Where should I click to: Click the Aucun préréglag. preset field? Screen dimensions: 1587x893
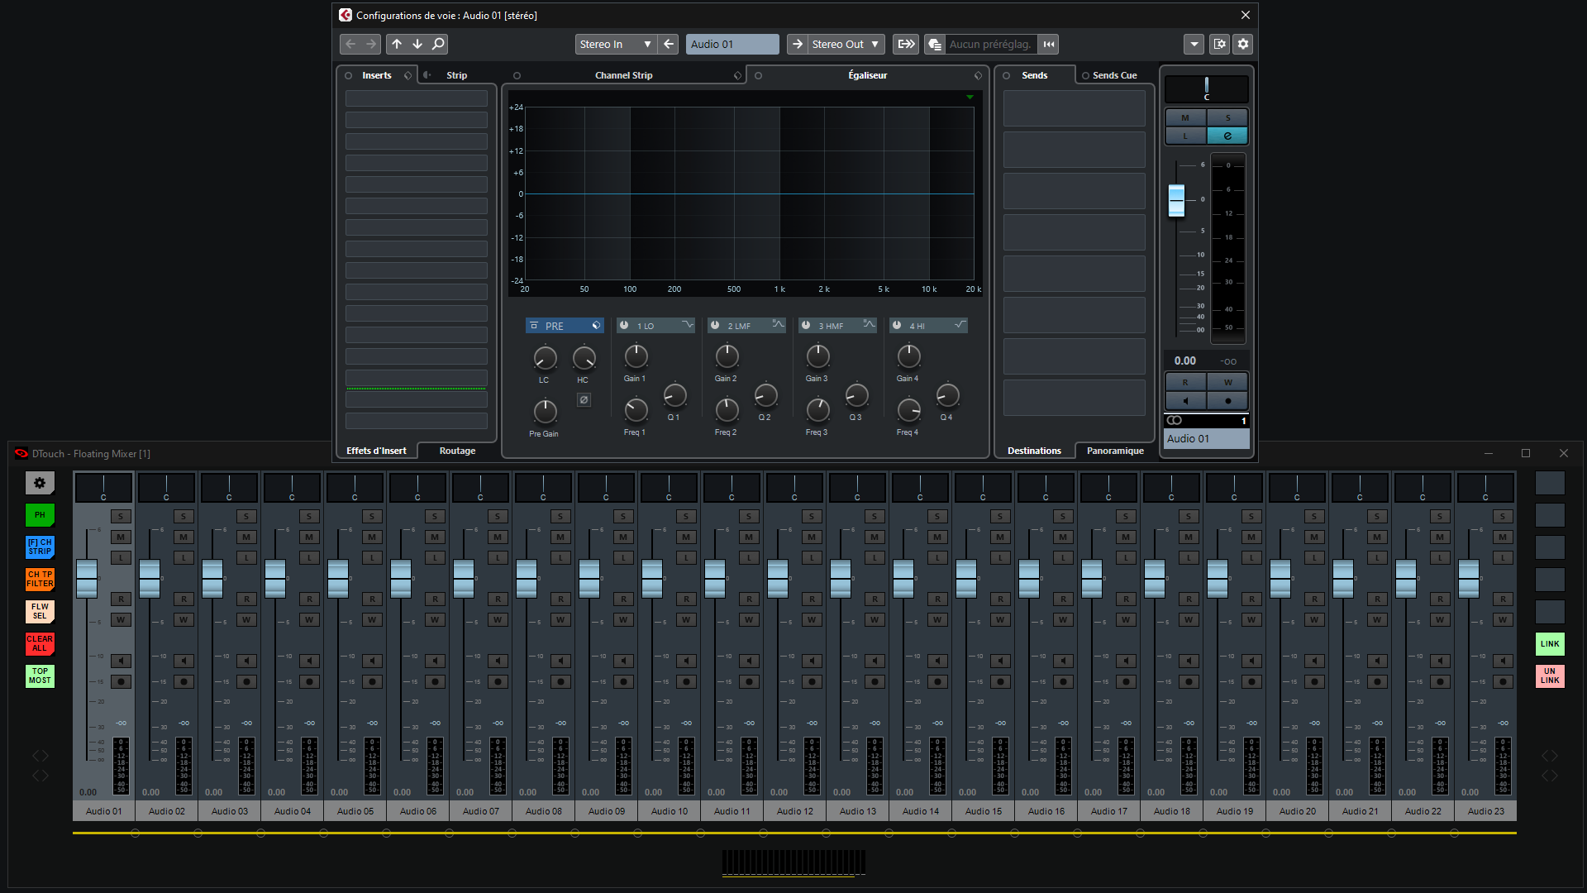pyautogui.click(x=992, y=44)
